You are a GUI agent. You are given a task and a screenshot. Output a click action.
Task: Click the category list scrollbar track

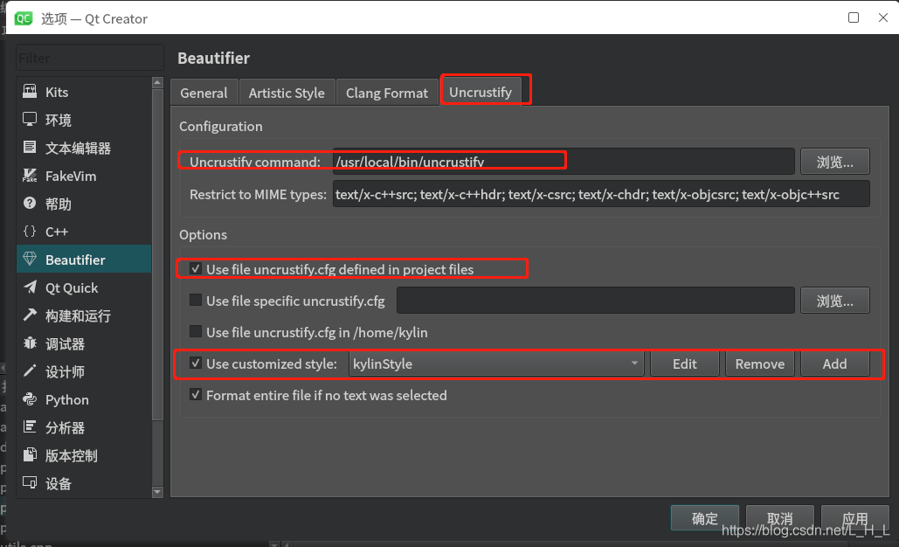[x=157, y=453]
